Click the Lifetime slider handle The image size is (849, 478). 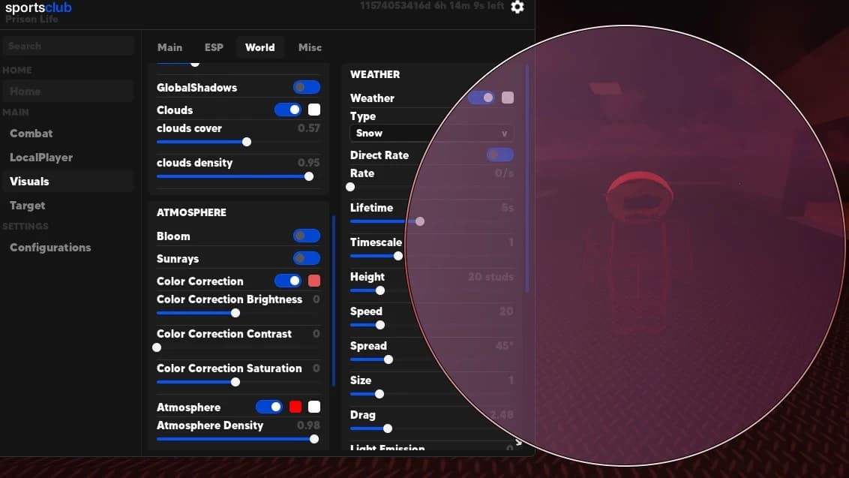(x=420, y=221)
